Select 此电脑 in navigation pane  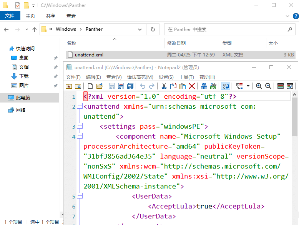23,98
